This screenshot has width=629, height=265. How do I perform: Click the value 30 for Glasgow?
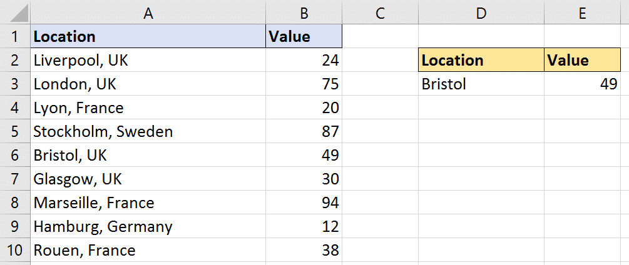click(x=304, y=179)
